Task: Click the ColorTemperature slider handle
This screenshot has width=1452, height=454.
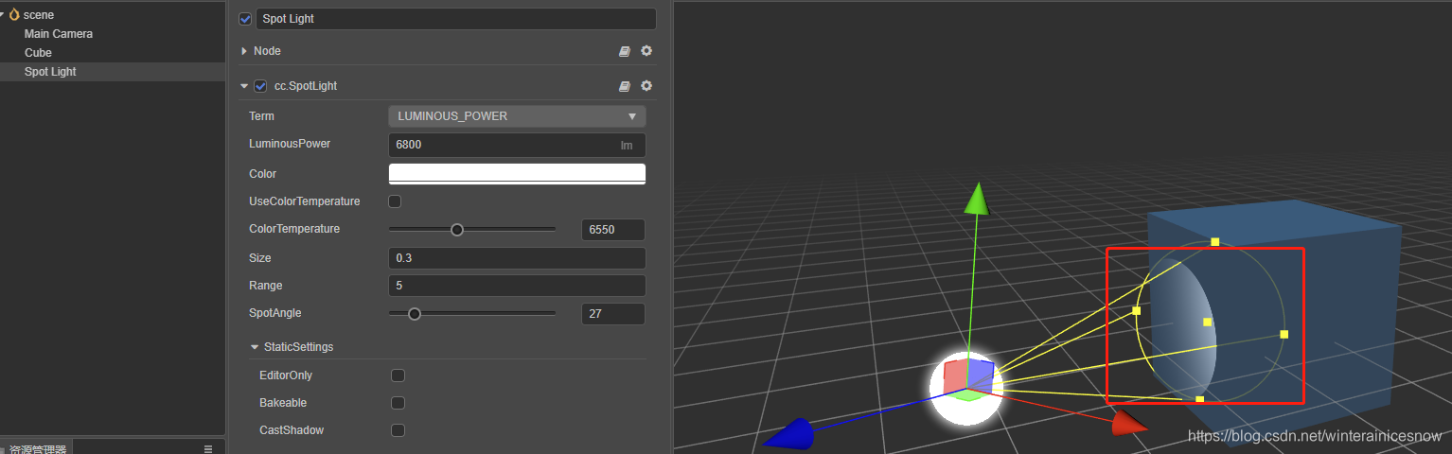Action: 457,230
